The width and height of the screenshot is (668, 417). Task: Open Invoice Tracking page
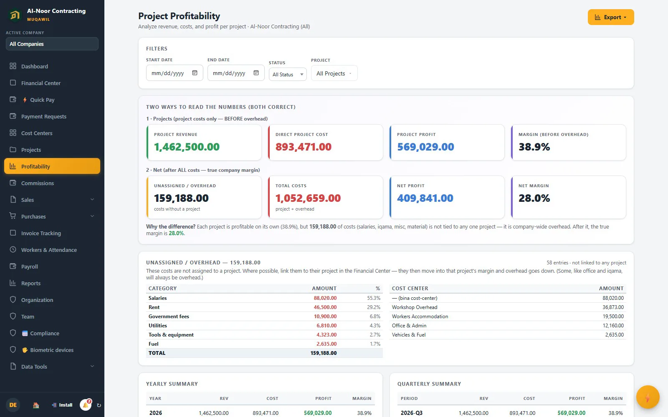point(52,233)
